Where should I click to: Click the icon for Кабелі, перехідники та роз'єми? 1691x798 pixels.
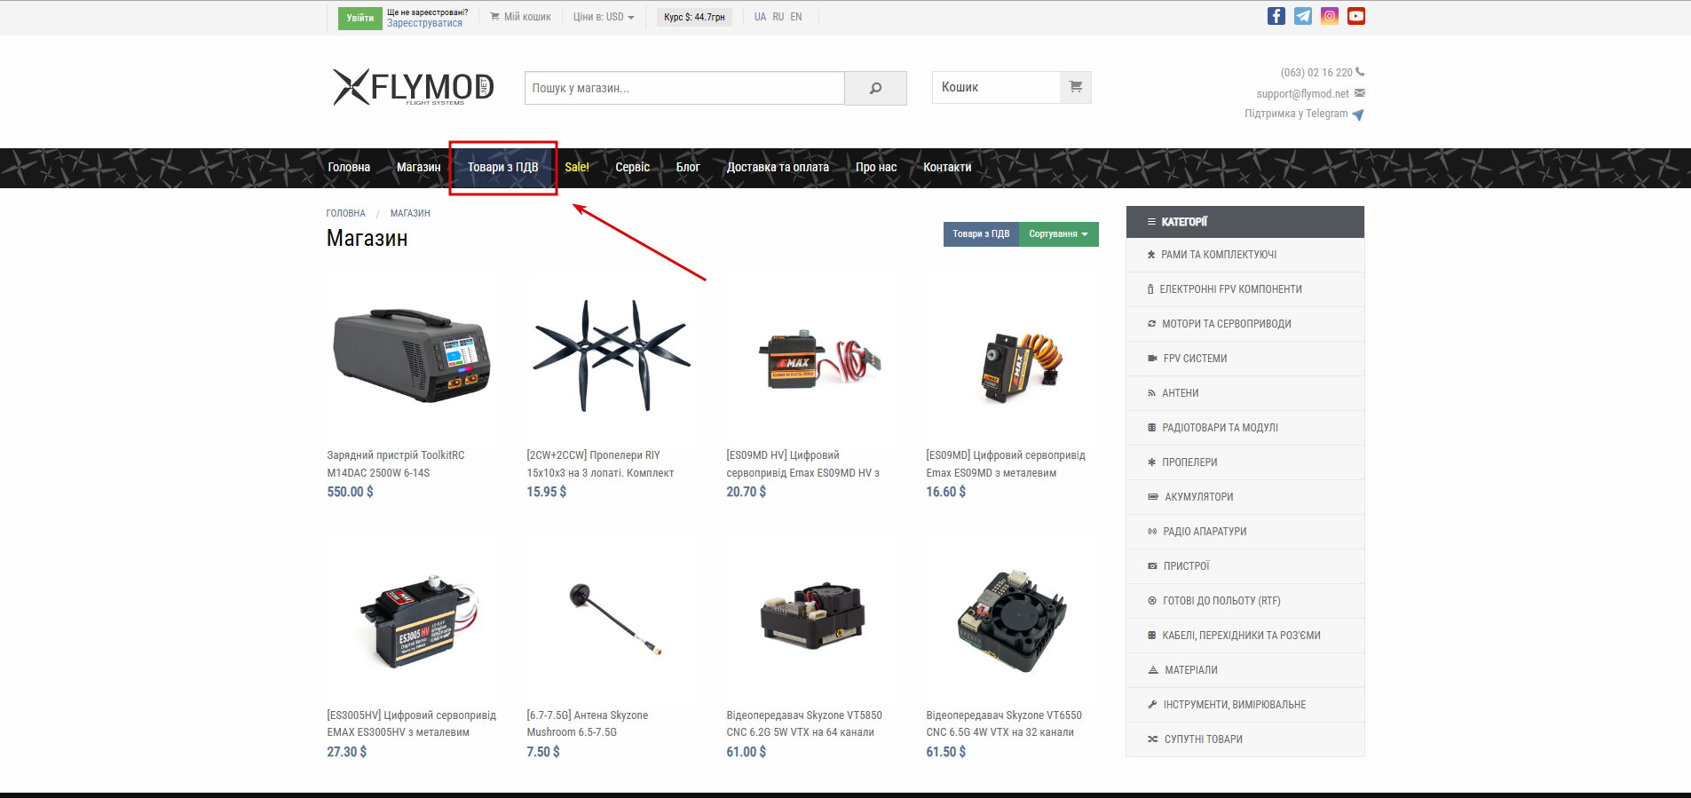click(1151, 636)
